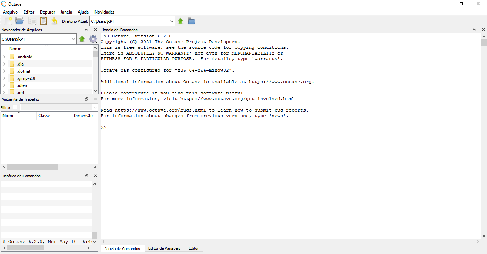Click the command window vertical scrollbar thumb
487x254 pixels.
pos(484,43)
